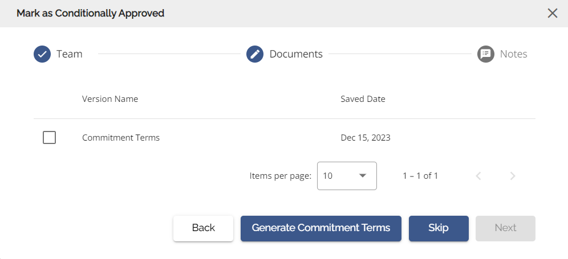568x259 pixels.
Task: Sort by the Saved Date column header
Action: tap(363, 98)
